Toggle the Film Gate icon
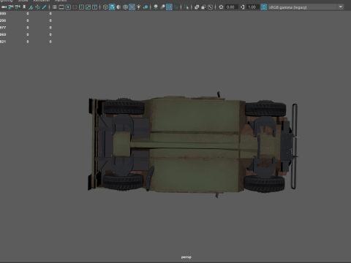The height and width of the screenshot is (263, 351). (x=61, y=7)
